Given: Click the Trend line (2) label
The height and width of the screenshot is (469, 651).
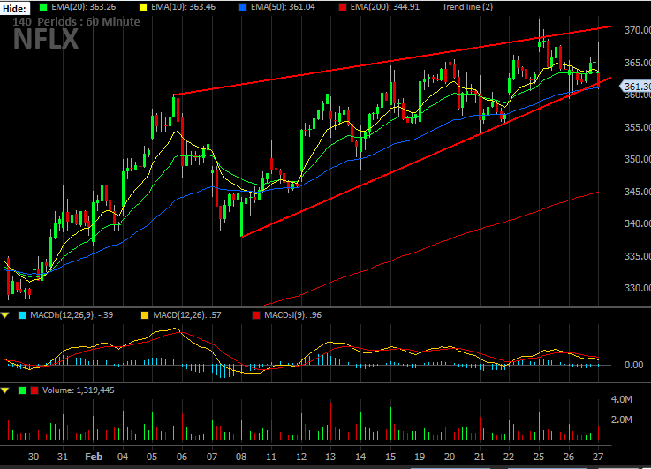Looking at the screenshot, I should 467,7.
